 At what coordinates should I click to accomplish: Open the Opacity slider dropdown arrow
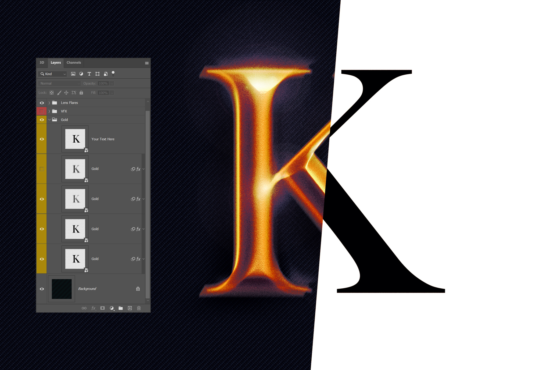112,84
